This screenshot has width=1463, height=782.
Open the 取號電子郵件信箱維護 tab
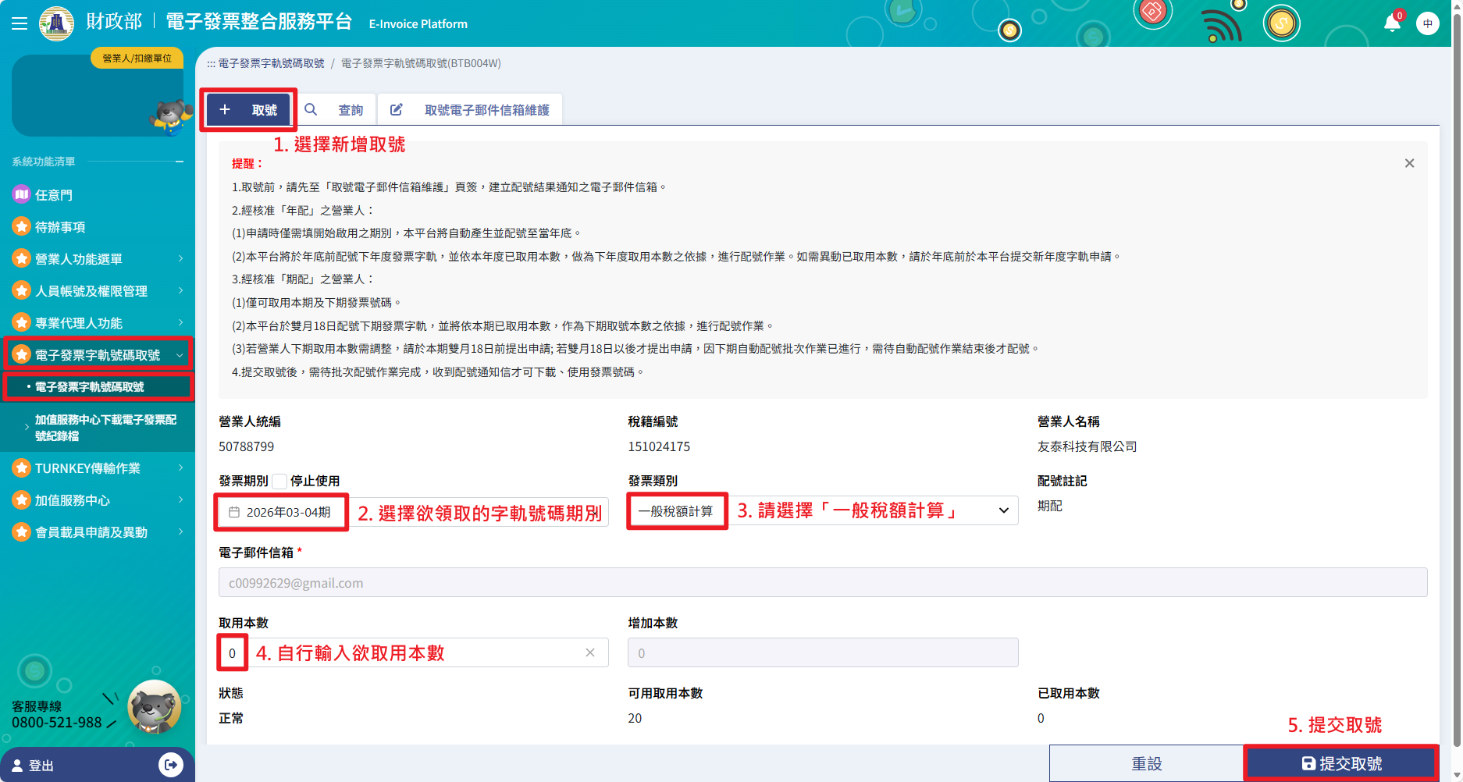coord(471,110)
